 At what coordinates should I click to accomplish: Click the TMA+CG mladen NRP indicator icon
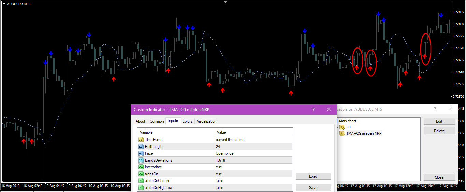[342, 133]
